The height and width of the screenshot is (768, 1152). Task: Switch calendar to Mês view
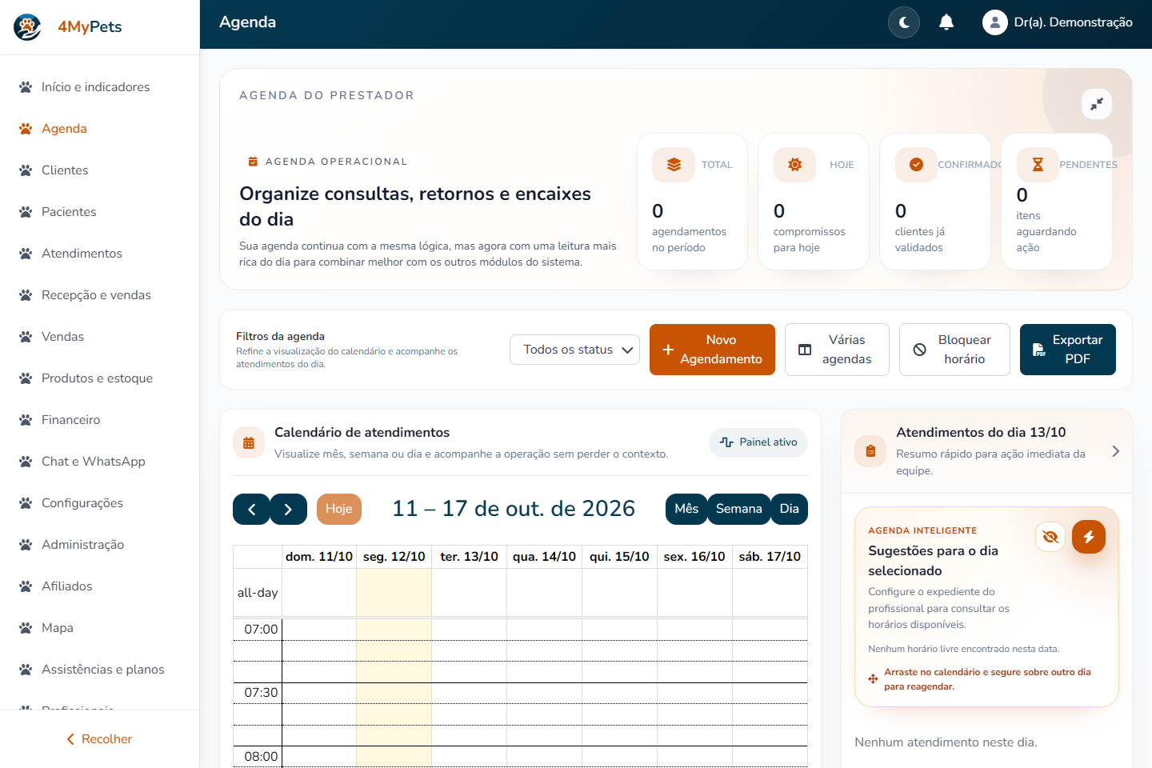[686, 509]
